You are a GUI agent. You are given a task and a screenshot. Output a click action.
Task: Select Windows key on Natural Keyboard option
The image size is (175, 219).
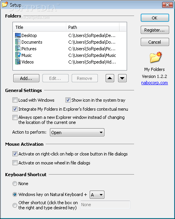point(15,194)
